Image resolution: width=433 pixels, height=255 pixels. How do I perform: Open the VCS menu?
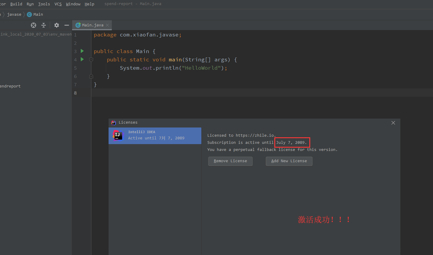(x=58, y=4)
